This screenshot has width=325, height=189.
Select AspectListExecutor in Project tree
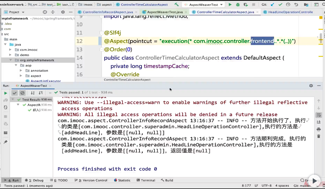(x=43, y=81)
